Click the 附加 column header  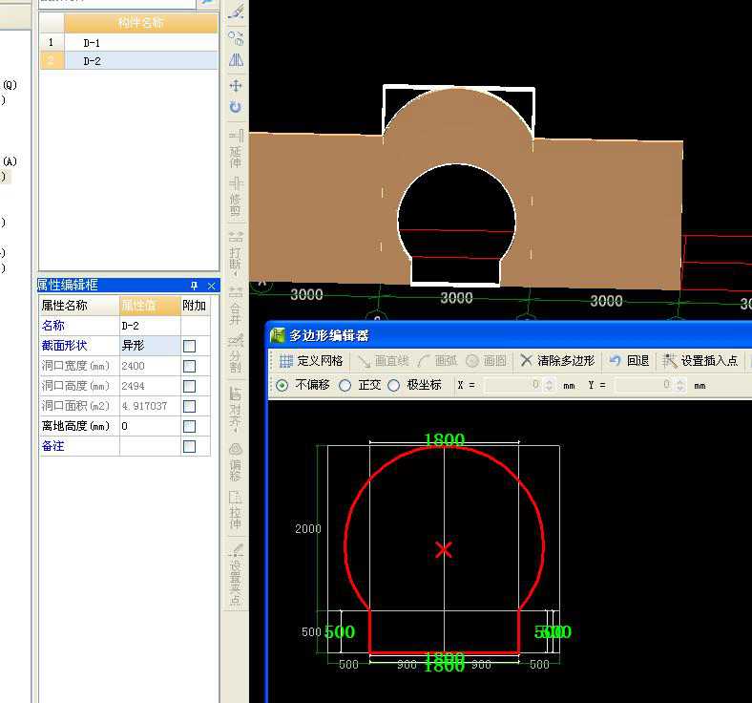(195, 306)
